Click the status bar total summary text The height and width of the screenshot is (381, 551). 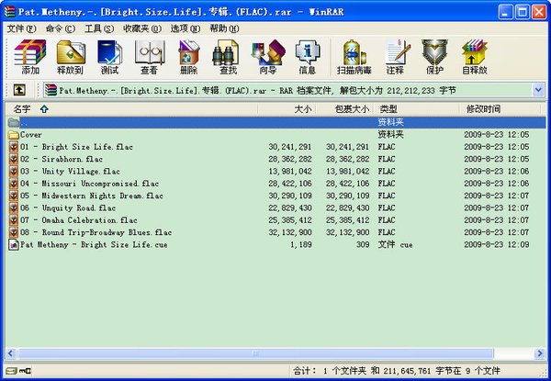click(x=397, y=371)
